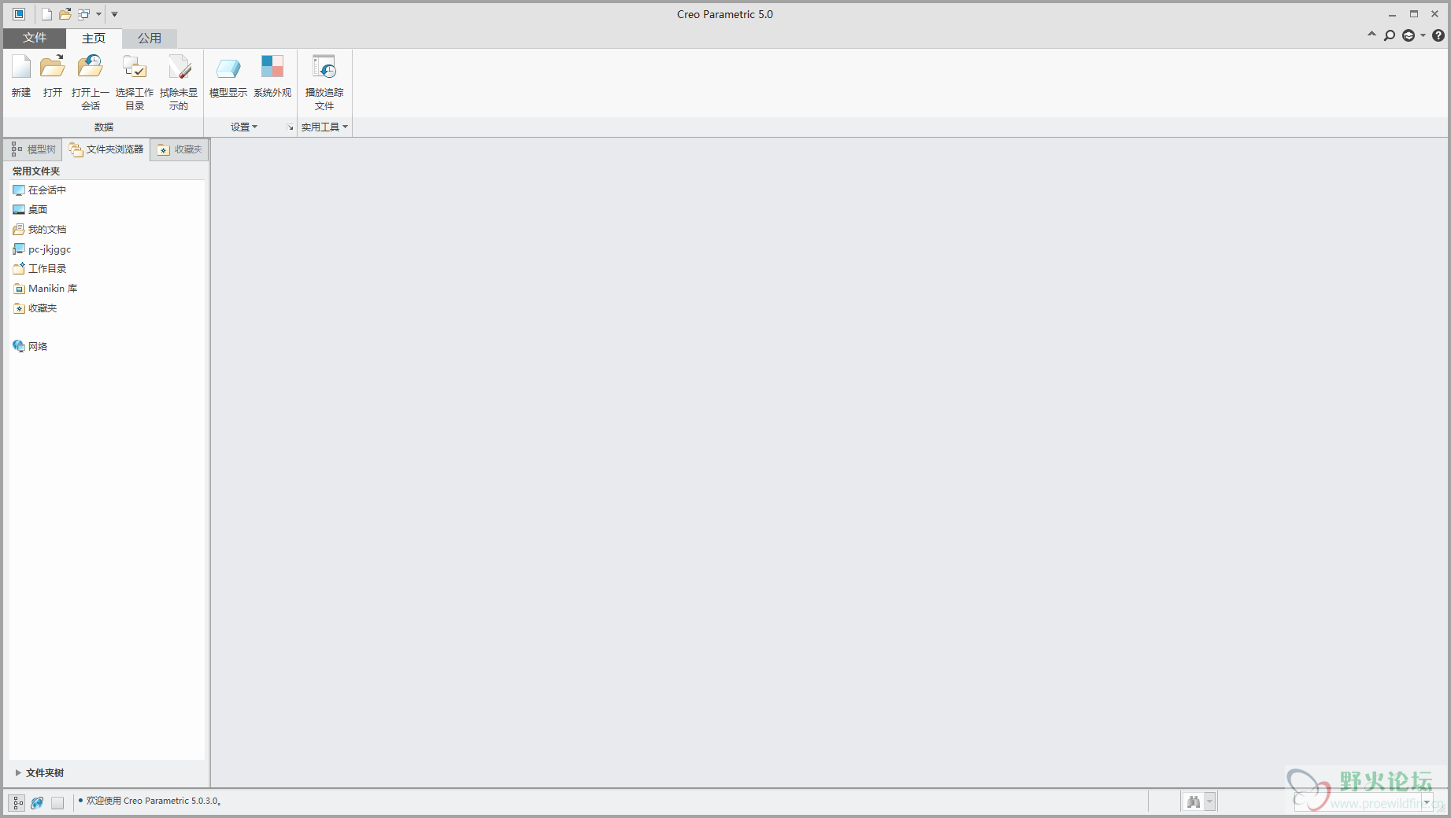The image size is (1451, 818).
Task: Open the 文件 file menu tab
Action: pos(35,38)
